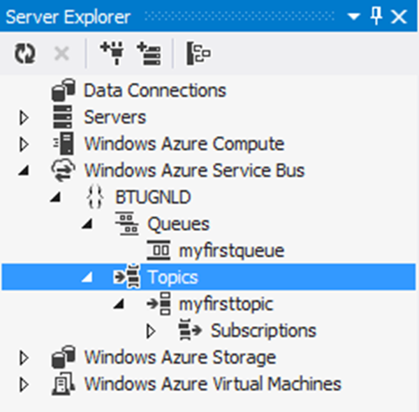419x412 pixels.
Task: Select the myfirsttopic label
Action: (226, 304)
